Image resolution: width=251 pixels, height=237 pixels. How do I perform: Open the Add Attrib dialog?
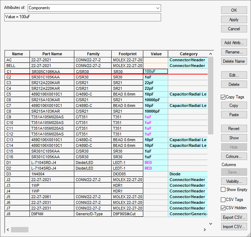click(x=234, y=43)
